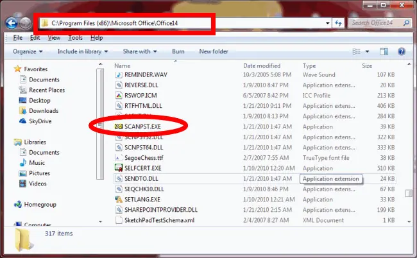
Task: Toggle the preview pane icon
Action: coord(384,51)
